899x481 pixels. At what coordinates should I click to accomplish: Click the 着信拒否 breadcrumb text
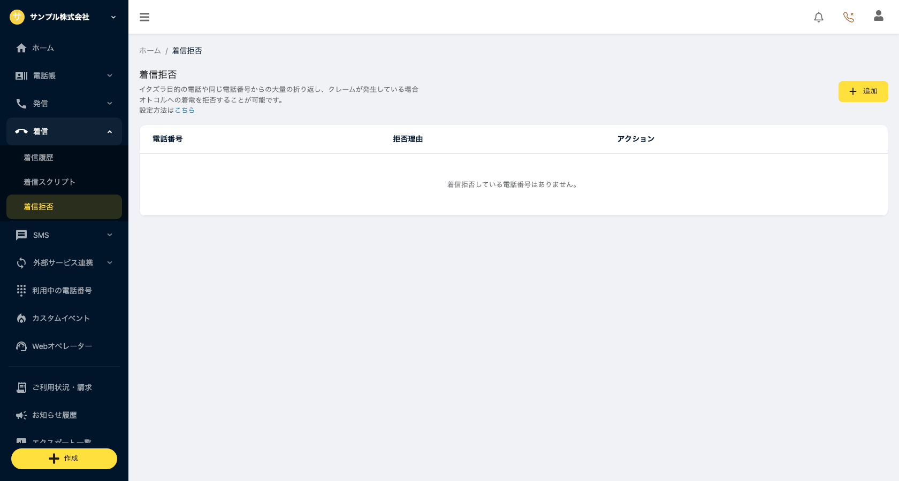[187, 51]
